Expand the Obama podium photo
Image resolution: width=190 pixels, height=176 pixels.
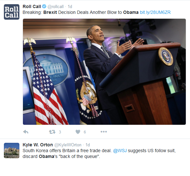pos(104,72)
